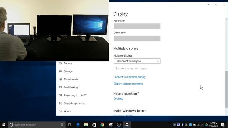Select Shared experiences in the sidebar

click(x=75, y=103)
